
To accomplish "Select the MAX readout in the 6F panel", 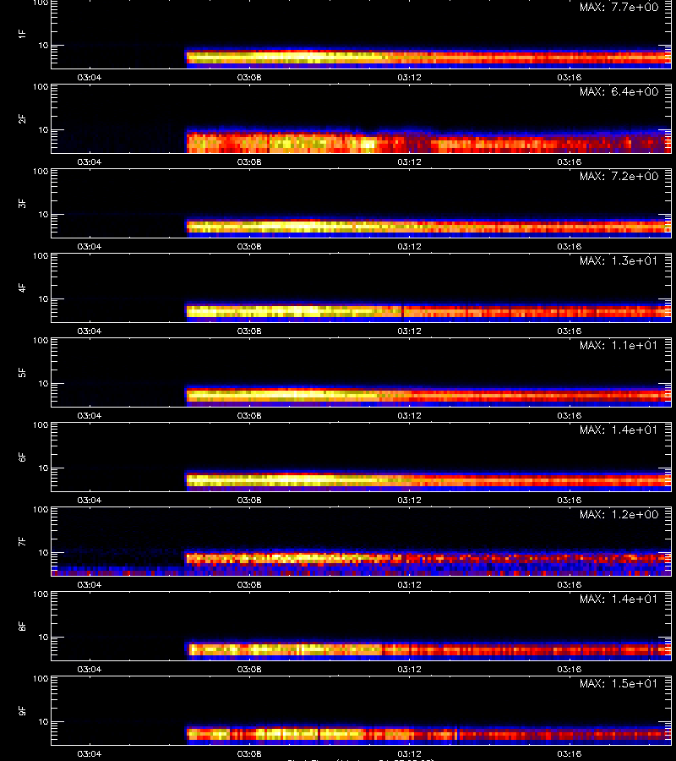I will coord(619,430).
